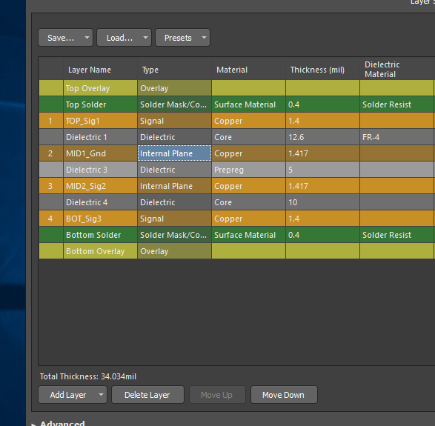Select the MID2_Sig2 layer name
435x426 pixels.
click(100, 186)
